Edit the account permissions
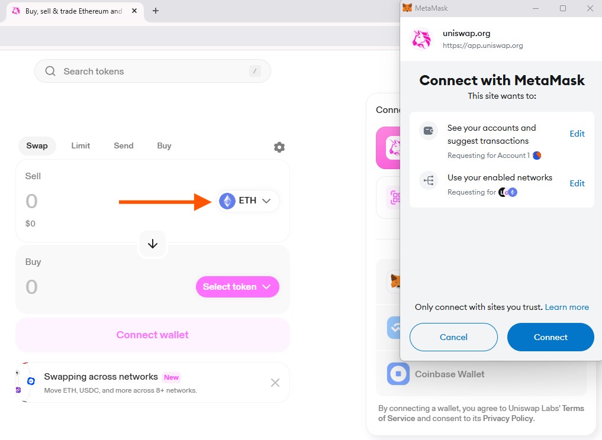 (x=577, y=134)
